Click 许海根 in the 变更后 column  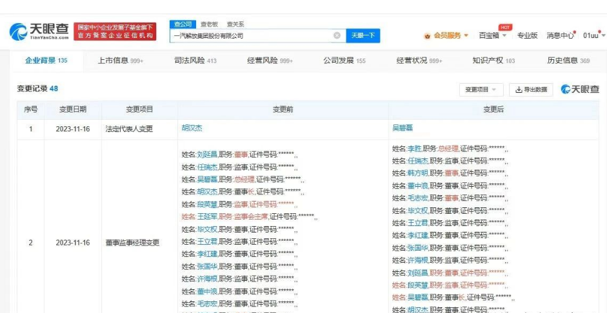coord(417,260)
